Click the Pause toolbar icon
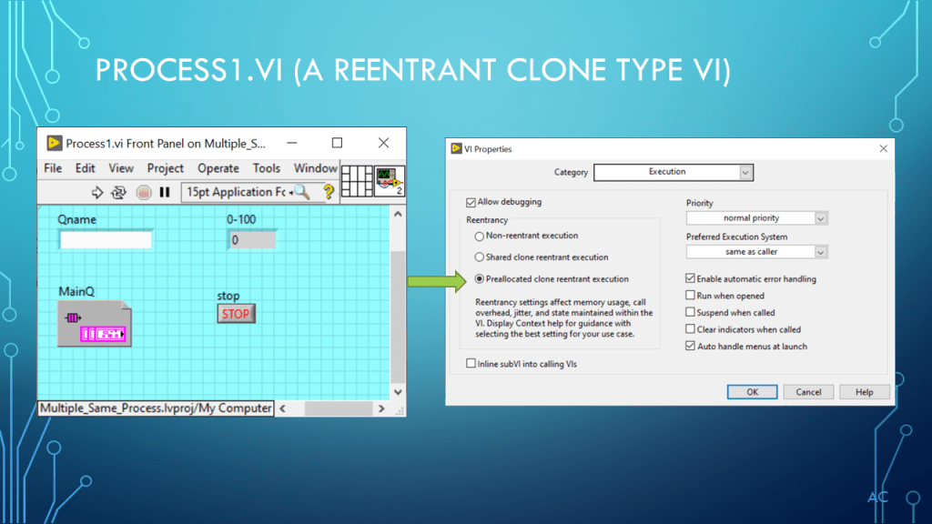This screenshot has width=932, height=524. (x=165, y=192)
